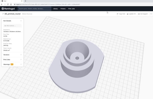
Task: Click the Plastic Volume label
Action: tap(7, 48)
